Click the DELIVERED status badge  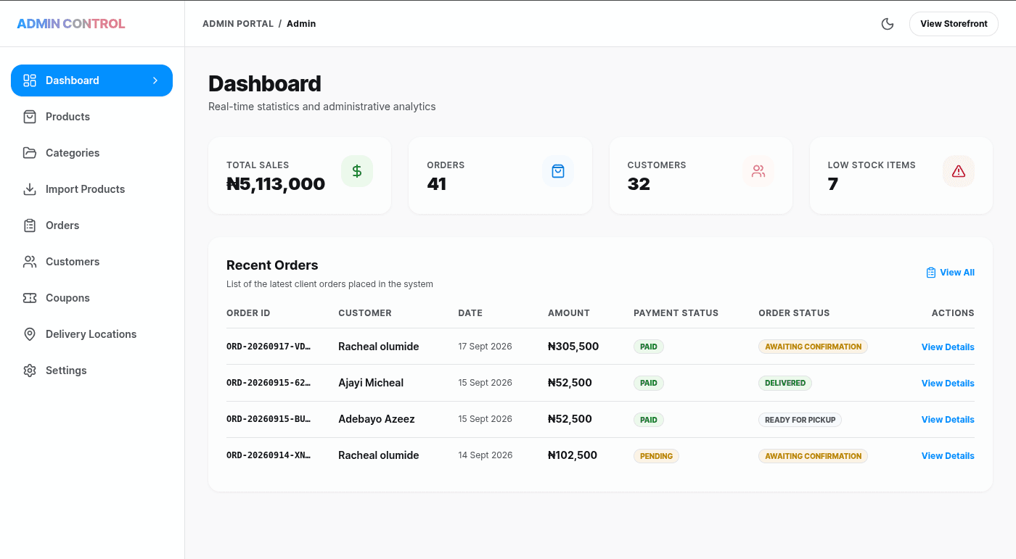click(785, 383)
